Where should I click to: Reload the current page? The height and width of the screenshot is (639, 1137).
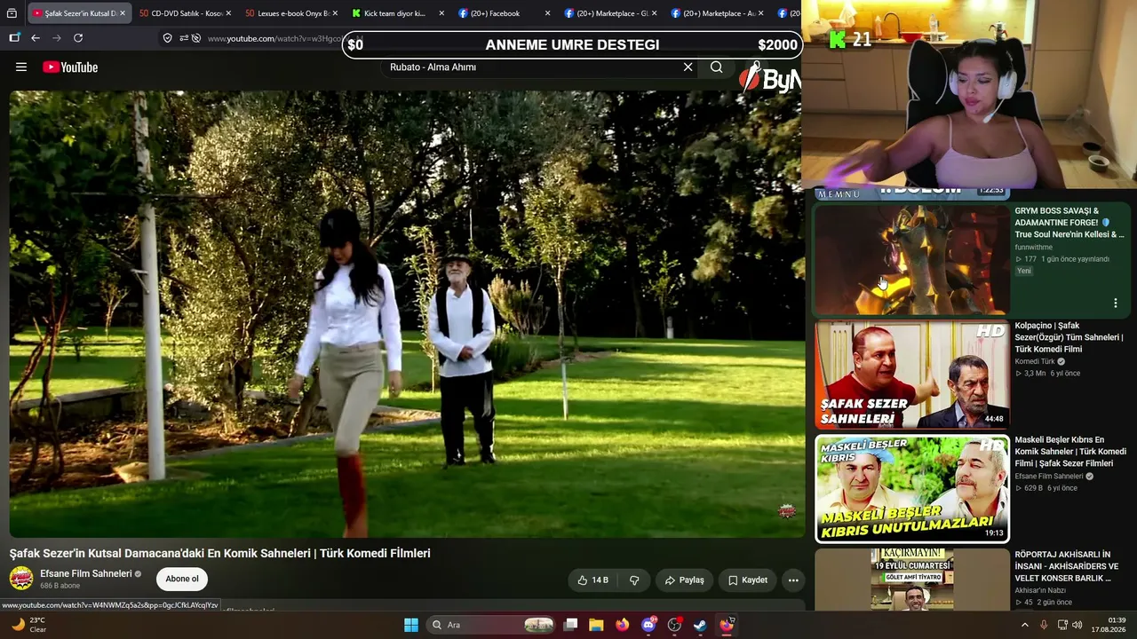(78, 38)
